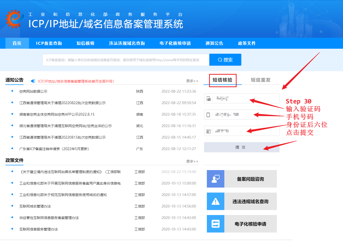Click 湖北 in the notices list
The image size is (343, 242).
(x=140, y=126)
